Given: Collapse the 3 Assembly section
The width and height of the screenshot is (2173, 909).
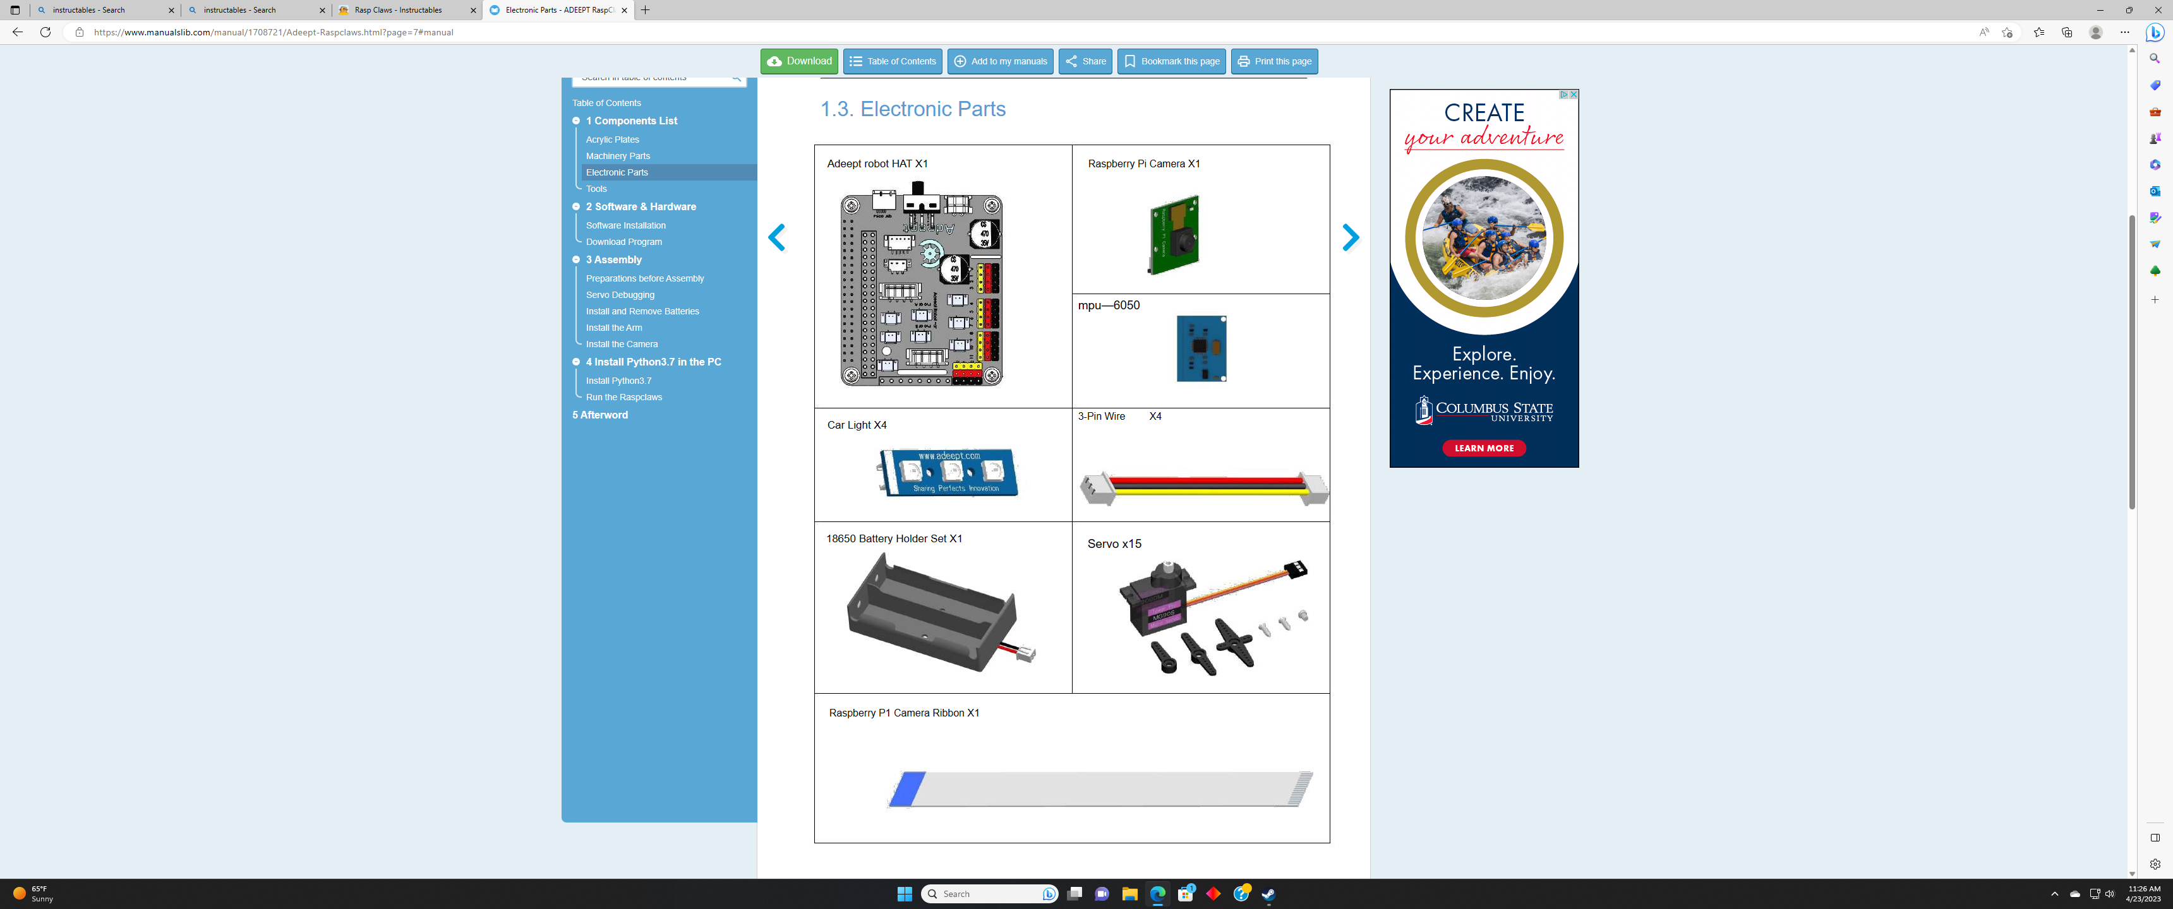Looking at the screenshot, I should [x=576, y=259].
